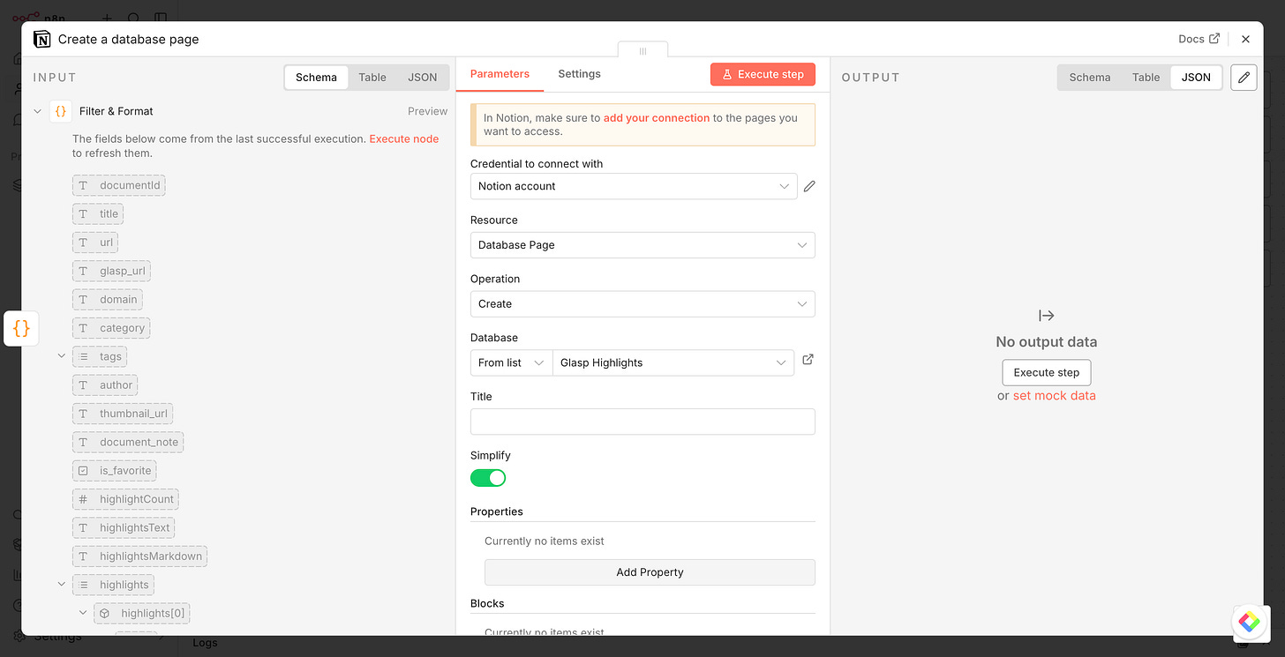The height and width of the screenshot is (657, 1285).
Task: Select the Output Table view tab
Action: click(1146, 78)
